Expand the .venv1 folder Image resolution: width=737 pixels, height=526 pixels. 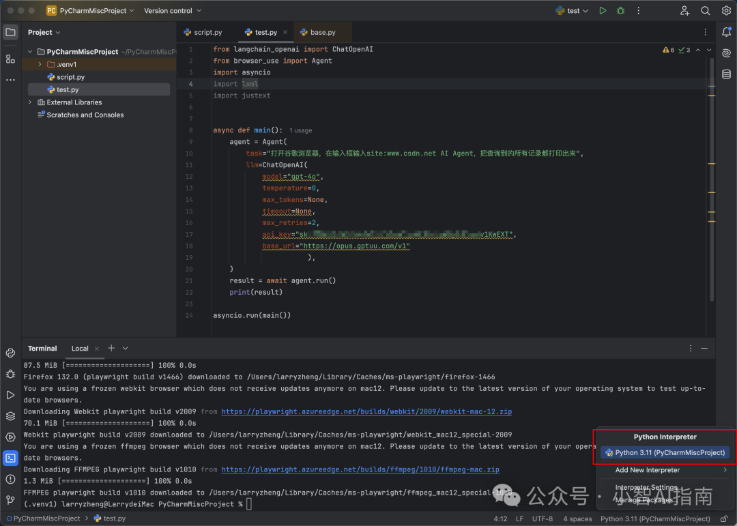click(40, 64)
